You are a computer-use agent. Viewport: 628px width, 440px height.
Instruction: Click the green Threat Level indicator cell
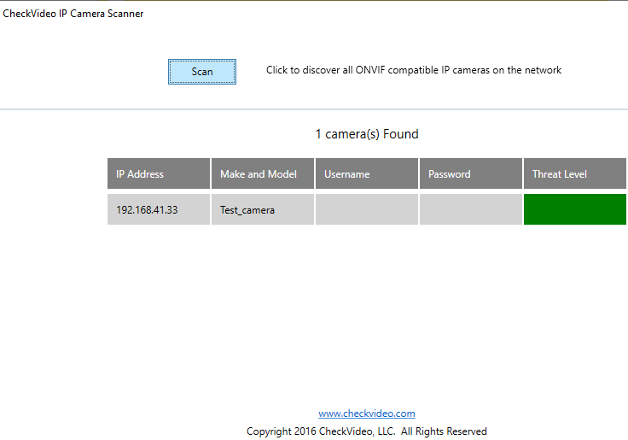(575, 209)
